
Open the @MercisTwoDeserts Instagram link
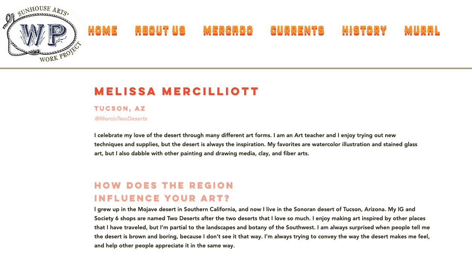[x=121, y=119]
